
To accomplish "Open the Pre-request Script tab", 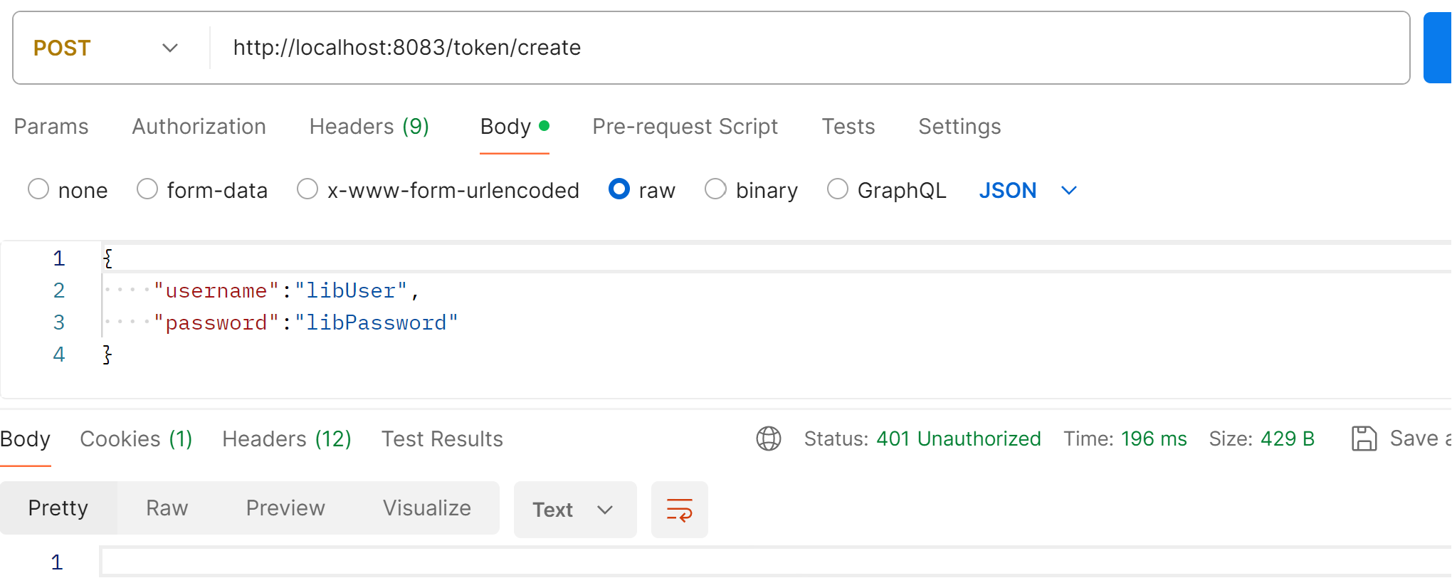I will [x=685, y=127].
